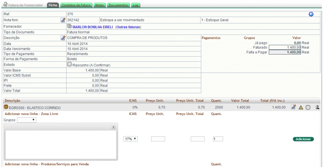Open the Documentos tab

point(118,5)
